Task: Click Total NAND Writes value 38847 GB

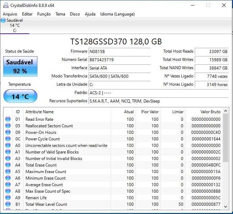Action: [x=212, y=68]
